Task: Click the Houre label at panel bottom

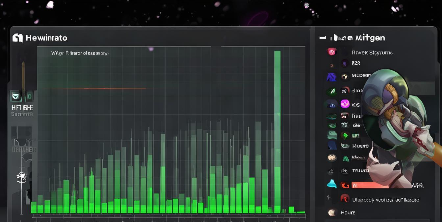Action: point(348,212)
